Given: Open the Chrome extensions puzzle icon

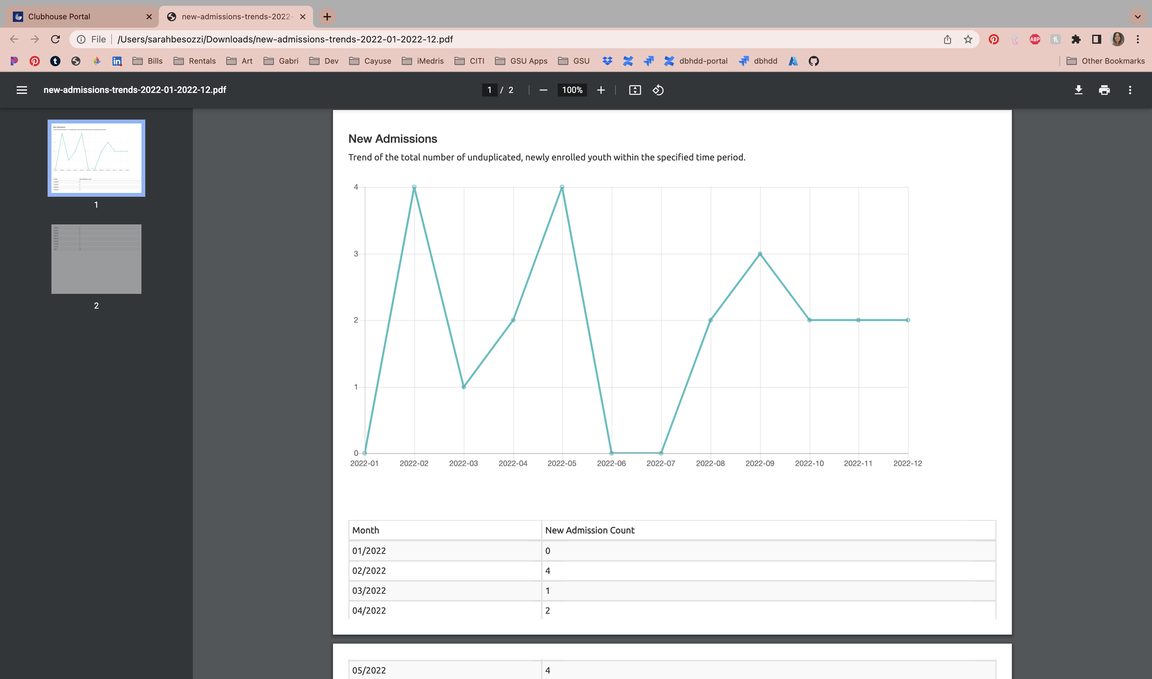Looking at the screenshot, I should pyautogui.click(x=1075, y=39).
